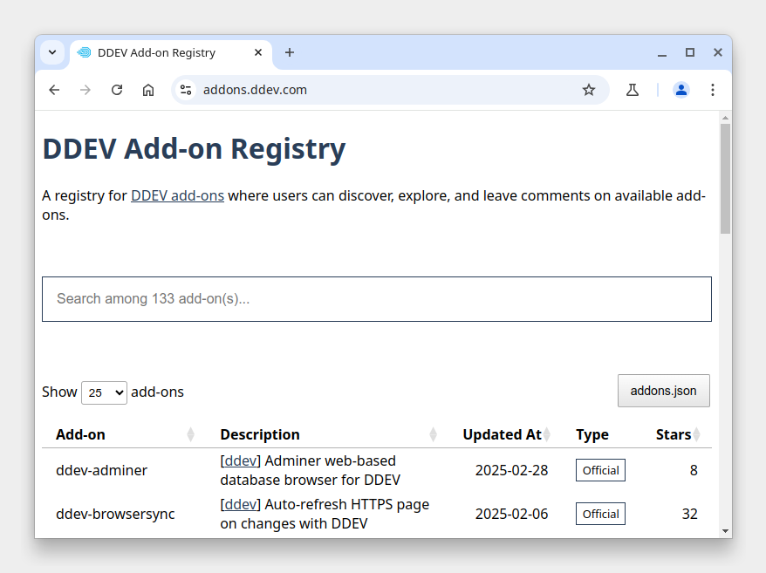View site information icon in address bar
The height and width of the screenshot is (573, 766).
point(186,90)
